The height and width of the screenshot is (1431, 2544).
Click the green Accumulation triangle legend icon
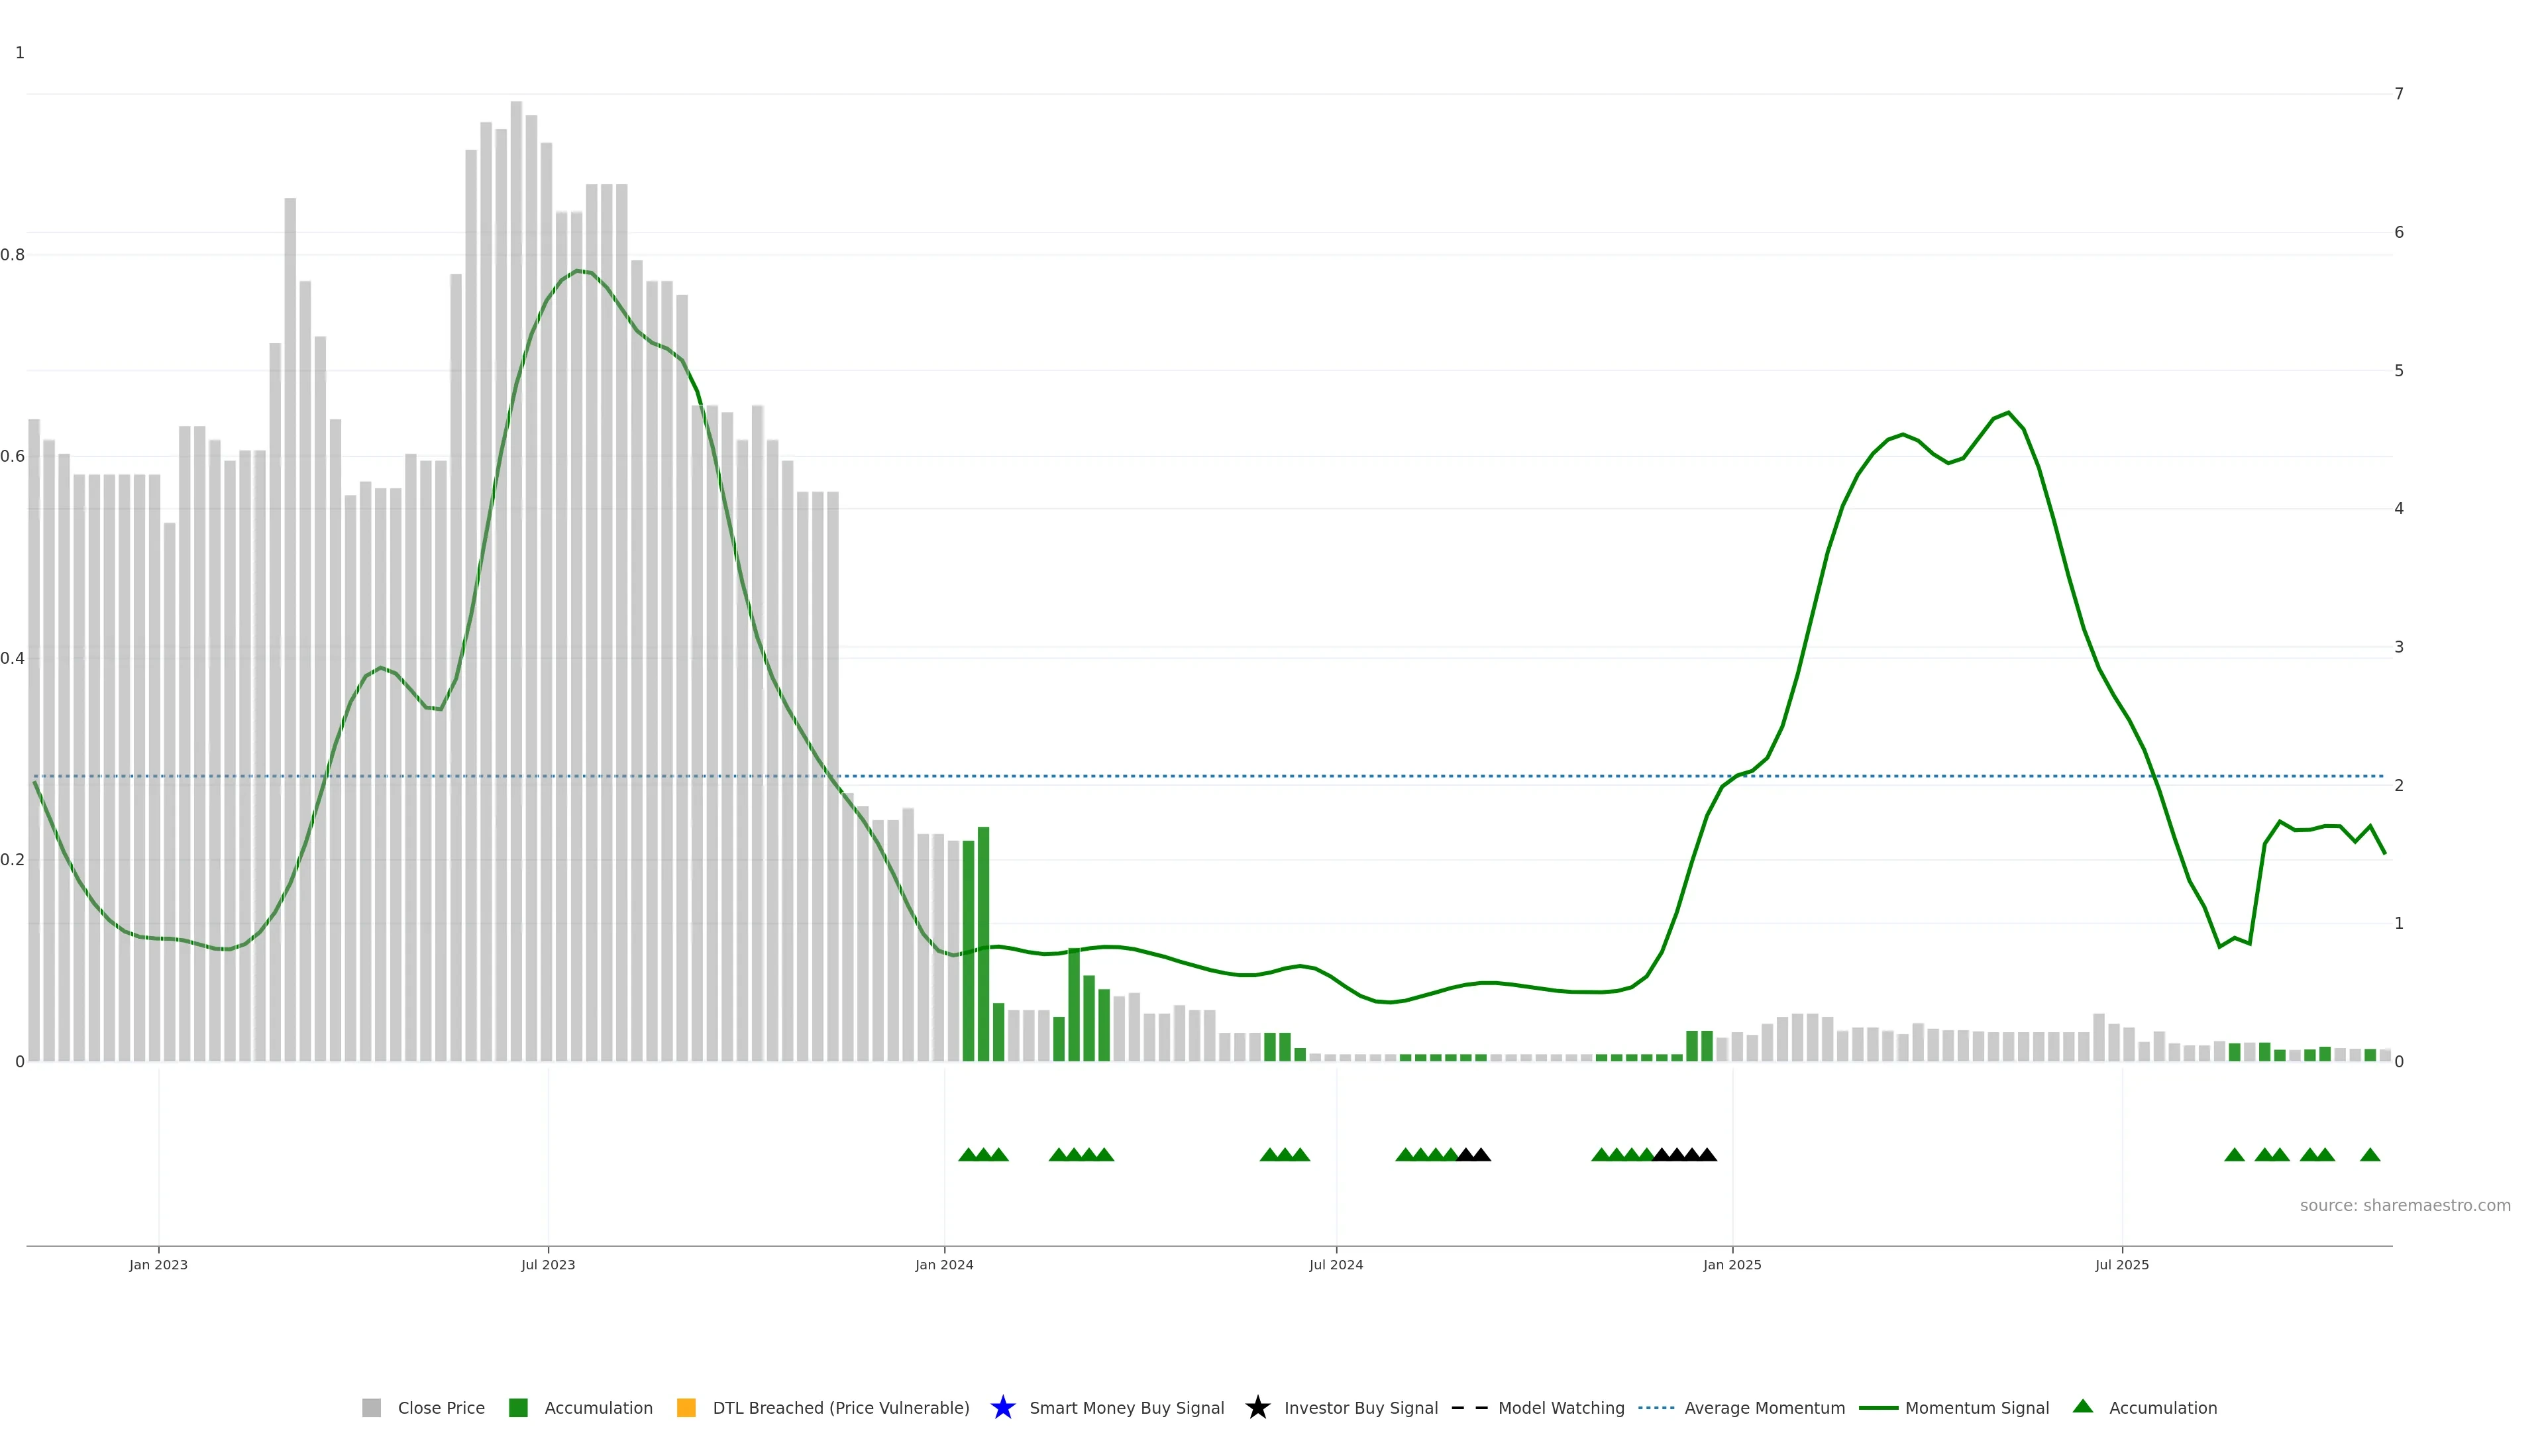click(x=2083, y=1406)
